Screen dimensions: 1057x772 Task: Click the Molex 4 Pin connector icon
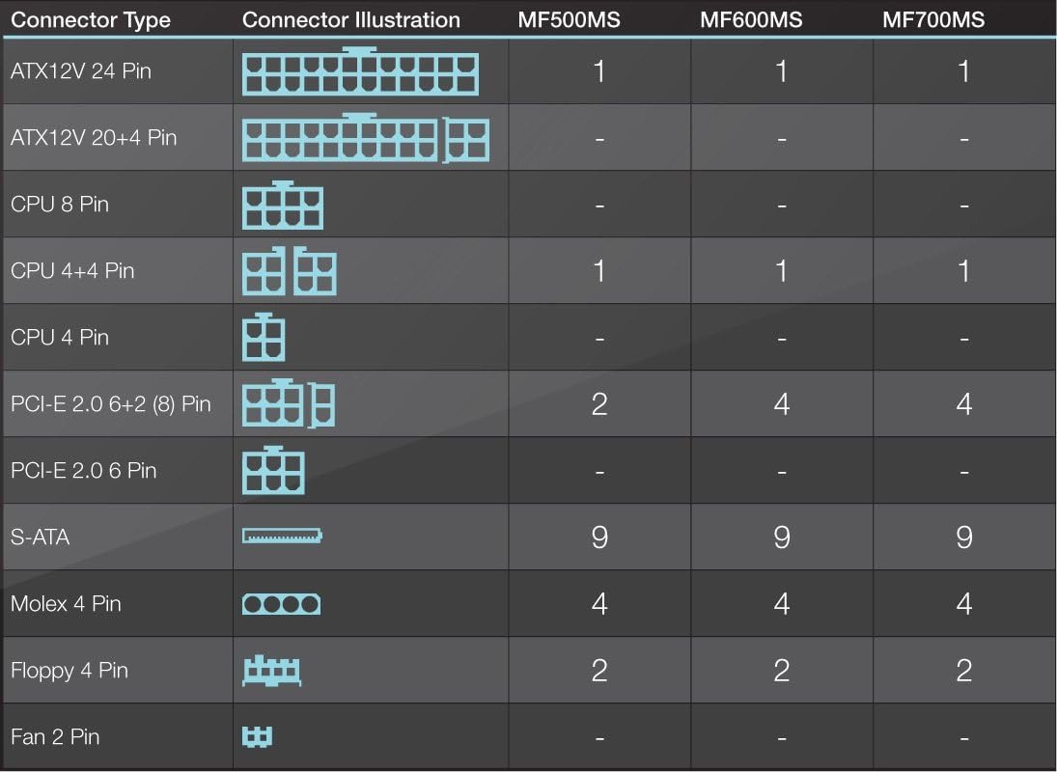tap(281, 604)
